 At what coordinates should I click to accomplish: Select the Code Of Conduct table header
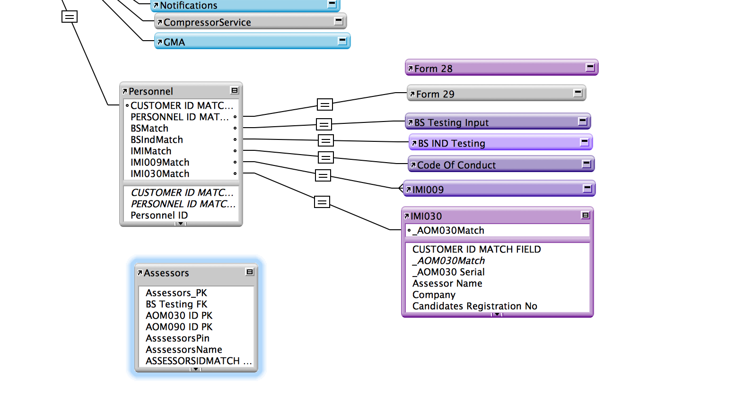coord(501,164)
